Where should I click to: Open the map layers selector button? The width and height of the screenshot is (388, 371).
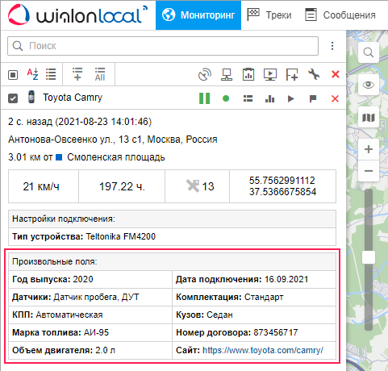[x=369, y=118]
